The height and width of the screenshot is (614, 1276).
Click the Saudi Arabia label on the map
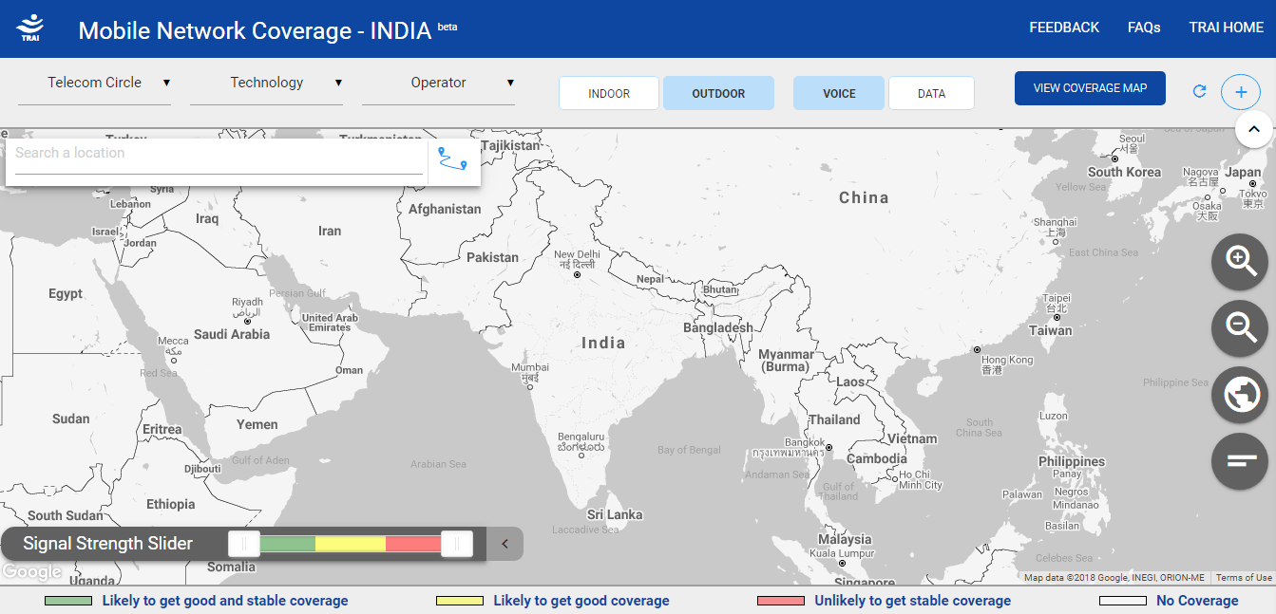[232, 334]
